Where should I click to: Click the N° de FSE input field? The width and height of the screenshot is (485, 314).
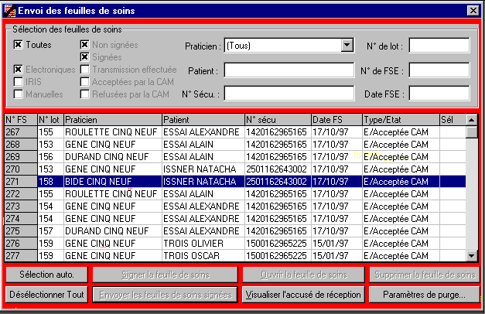pos(439,70)
